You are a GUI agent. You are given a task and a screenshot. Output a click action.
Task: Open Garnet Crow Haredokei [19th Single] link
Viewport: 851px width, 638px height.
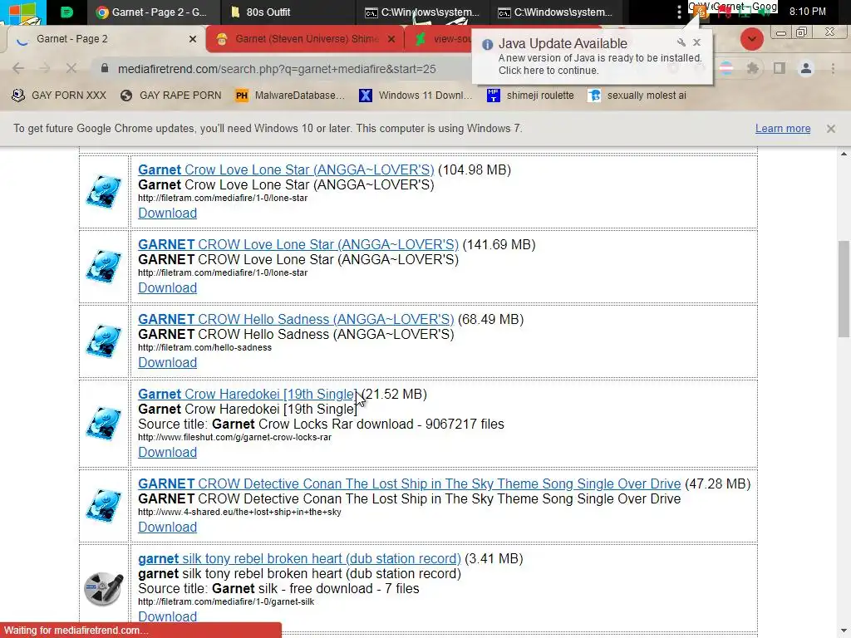point(248,395)
